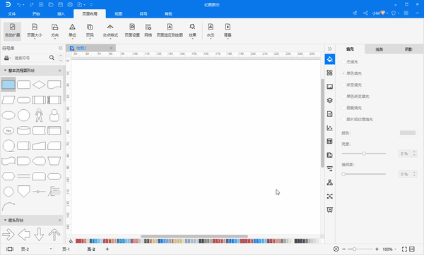Collapse the 箭头形状 arrow shapes section
The width and height of the screenshot is (424, 255).
coord(5,220)
